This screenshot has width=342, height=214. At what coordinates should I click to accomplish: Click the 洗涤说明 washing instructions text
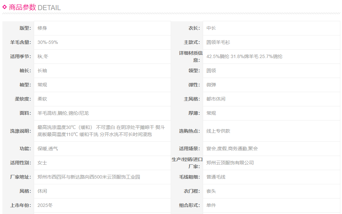pyautogui.click(x=101, y=131)
